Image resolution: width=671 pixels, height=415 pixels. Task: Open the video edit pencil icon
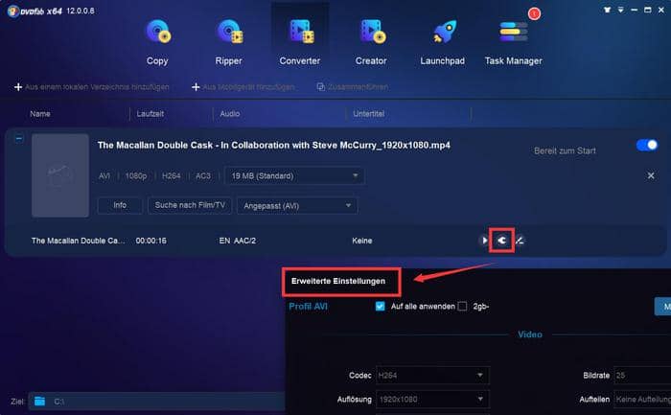coord(520,241)
